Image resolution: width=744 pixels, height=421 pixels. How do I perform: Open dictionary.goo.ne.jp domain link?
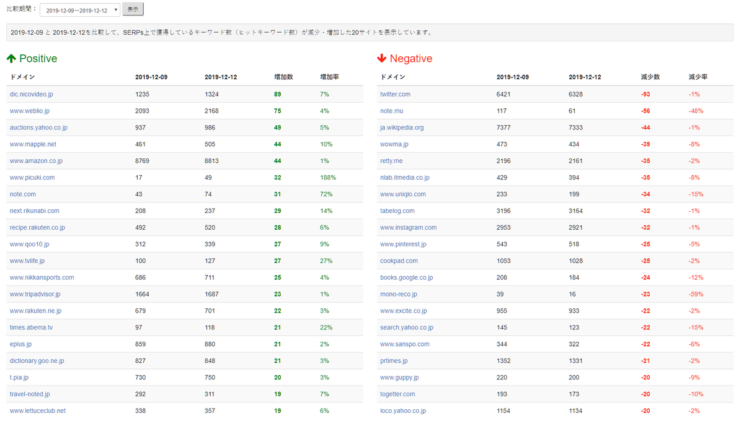[x=37, y=361]
